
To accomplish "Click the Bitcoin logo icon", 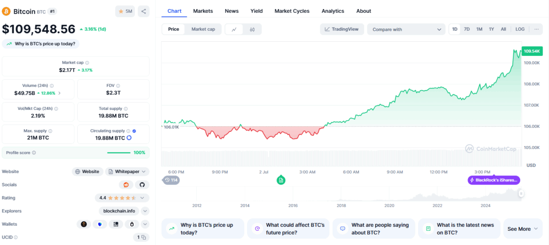I will pos(6,11).
